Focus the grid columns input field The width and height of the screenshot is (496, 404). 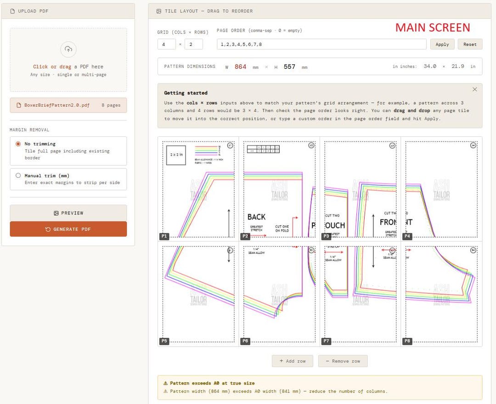tap(167, 44)
